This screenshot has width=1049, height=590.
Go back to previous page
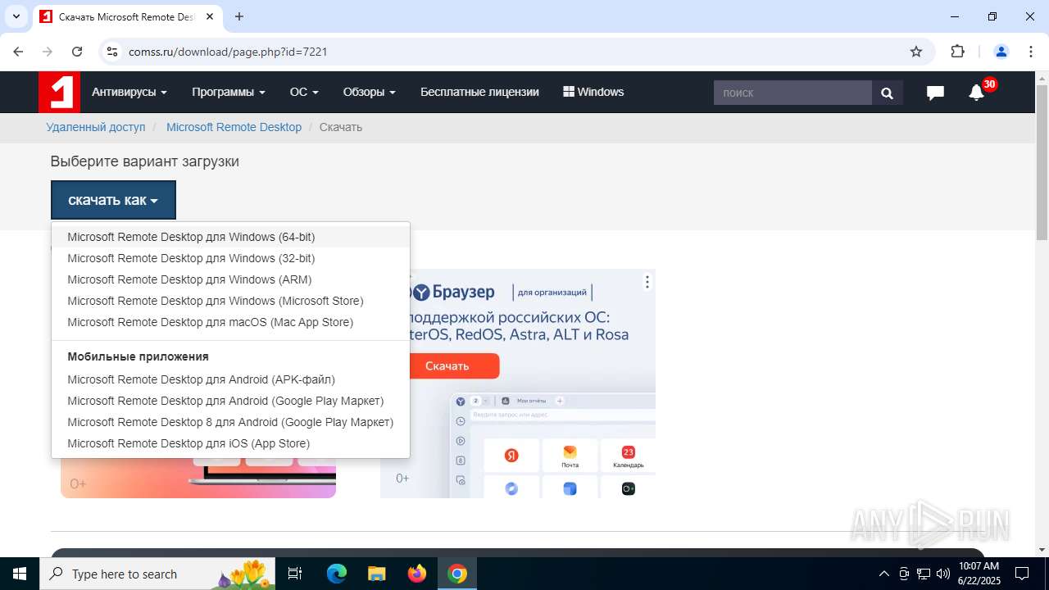pyautogui.click(x=18, y=52)
